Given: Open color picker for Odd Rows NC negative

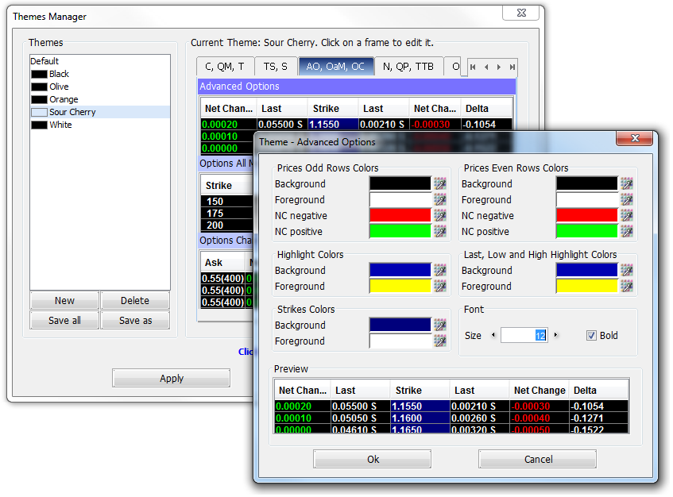Looking at the screenshot, I should [440, 215].
